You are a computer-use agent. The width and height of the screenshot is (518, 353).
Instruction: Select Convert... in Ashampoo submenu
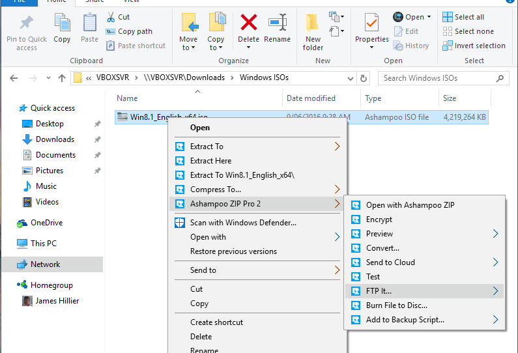coord(425,248)
